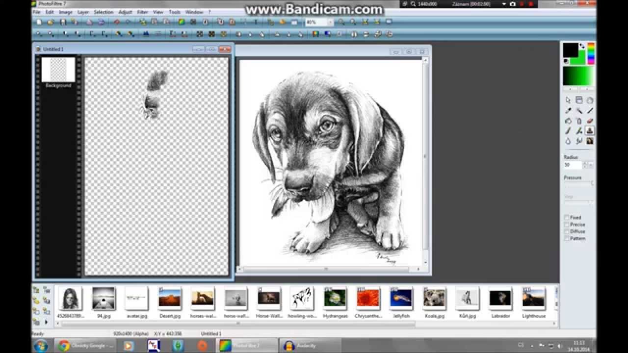Click the black foreground color swatch
The width and height of the screenshot is (628, 353).
pyautogui.click(x=570, y=50)
